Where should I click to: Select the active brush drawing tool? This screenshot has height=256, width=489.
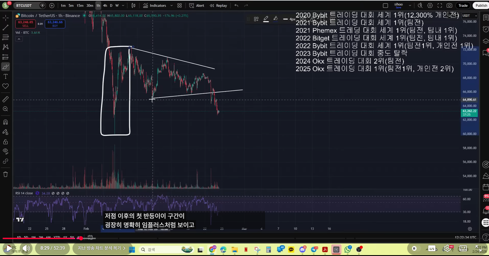click(6, 67)
